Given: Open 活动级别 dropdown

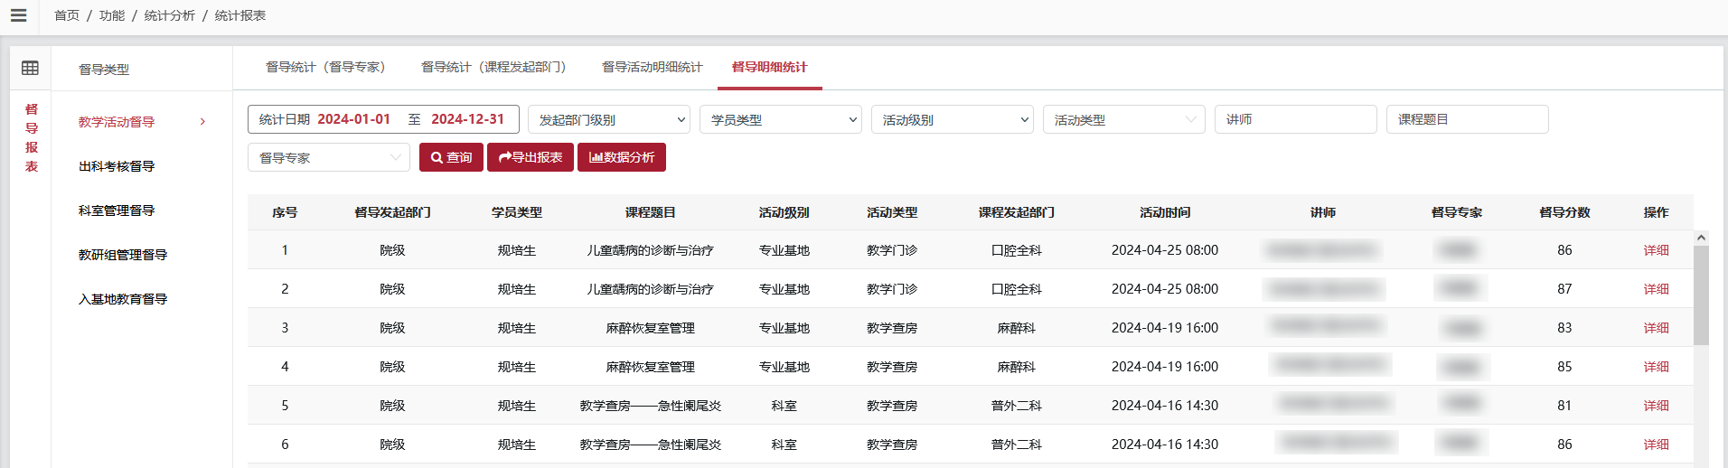Looking at the screenshot, I should click(953, 119).
